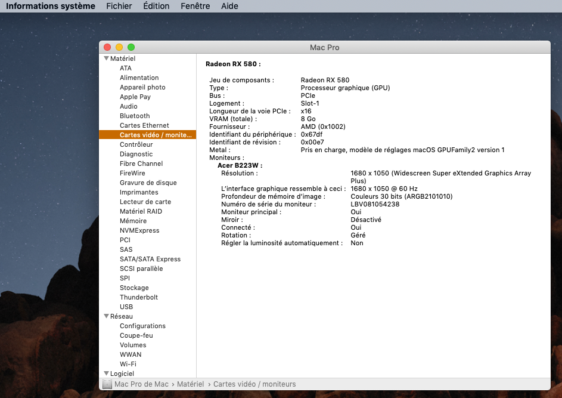Click the serial number LBV081054238
This screenshot has width=562, height=398.
(375, 204)
